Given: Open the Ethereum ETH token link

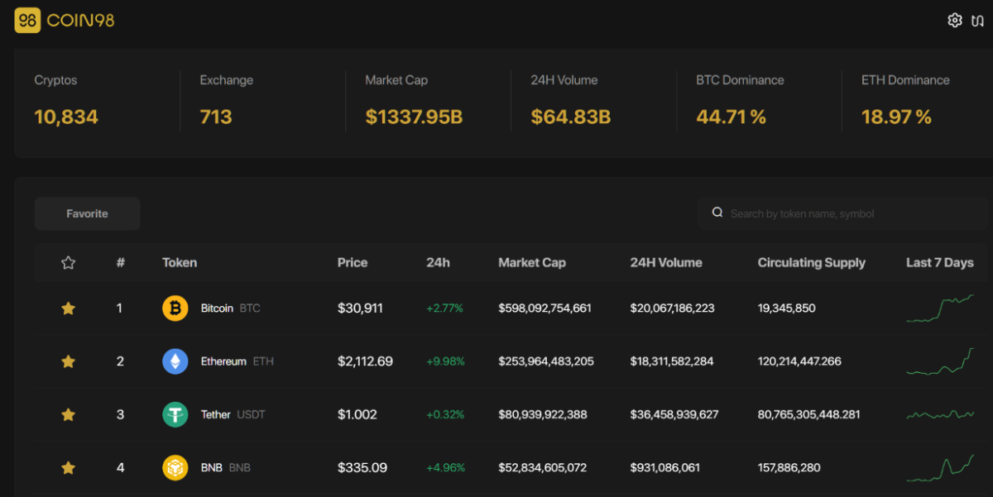Looking at the screenshot, I should coord(237,361).
